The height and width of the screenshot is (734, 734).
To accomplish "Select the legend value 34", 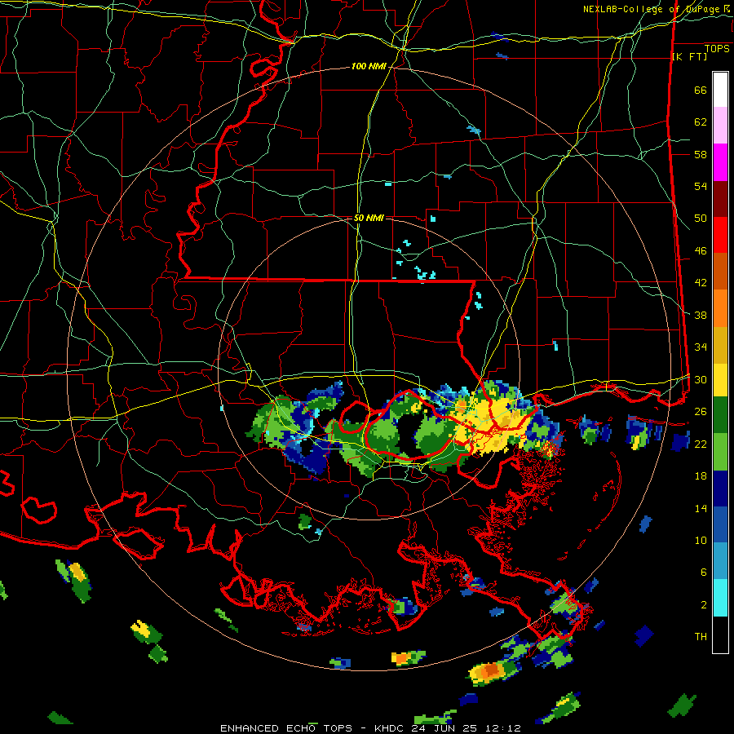I will [x=701, y=347].
